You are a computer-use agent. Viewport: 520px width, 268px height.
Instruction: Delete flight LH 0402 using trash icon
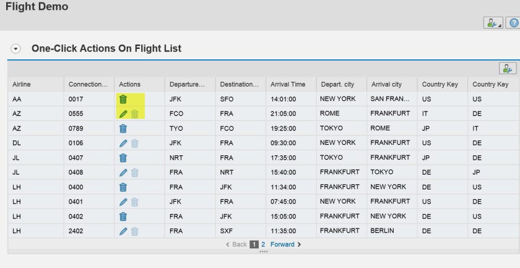click(123, 216)
